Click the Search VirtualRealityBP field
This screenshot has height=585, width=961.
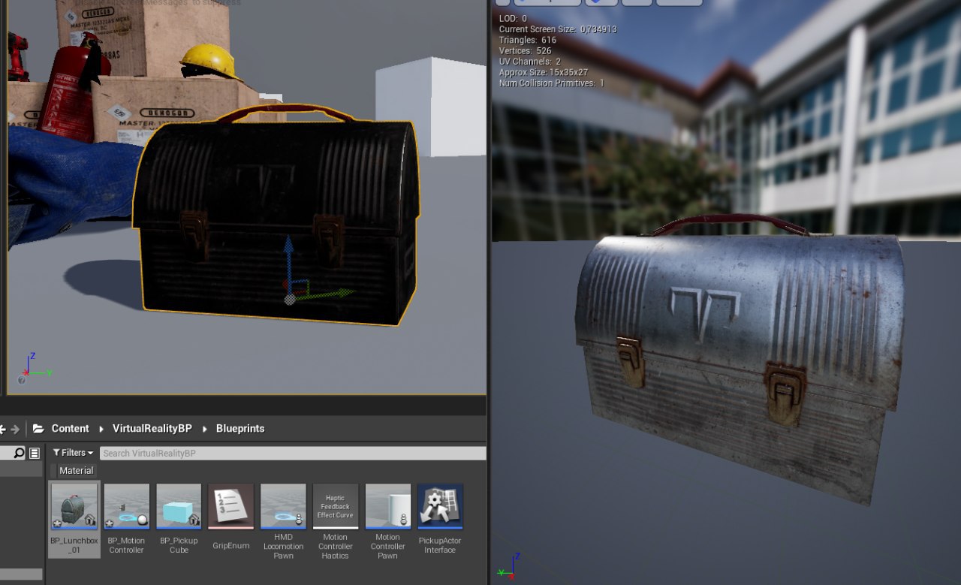(293, 453)
